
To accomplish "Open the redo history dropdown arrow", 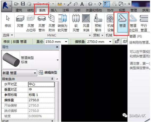I will click(x=53, y=4).
